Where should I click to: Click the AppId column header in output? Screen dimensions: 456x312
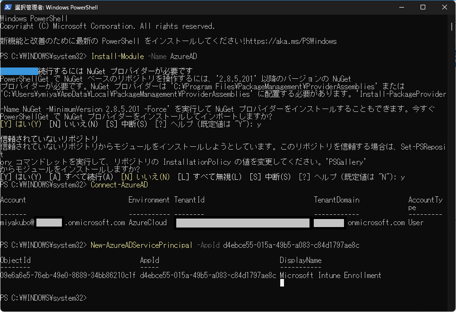pyautogui.click(x=149, y=260)
